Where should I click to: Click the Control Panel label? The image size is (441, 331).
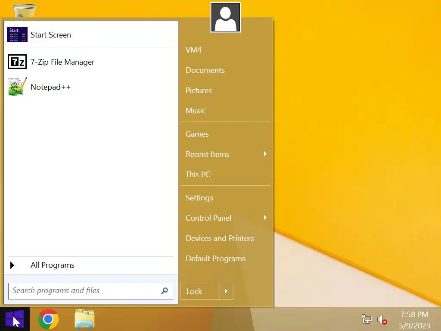[x=208, y=218]
